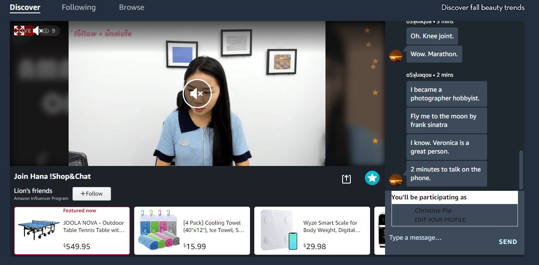Image resolution: width=539 pixels, height=265 pixels.
Task: Click the '2 minutes to talk on the phone' message
Action: tap(446, 174)
